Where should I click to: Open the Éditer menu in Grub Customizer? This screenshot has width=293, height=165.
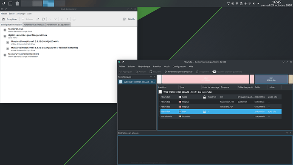pyautogui.click(x=11, y=14)
